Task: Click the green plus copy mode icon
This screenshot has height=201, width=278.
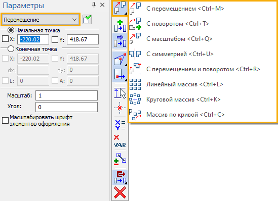Action: tap(120, 26)
